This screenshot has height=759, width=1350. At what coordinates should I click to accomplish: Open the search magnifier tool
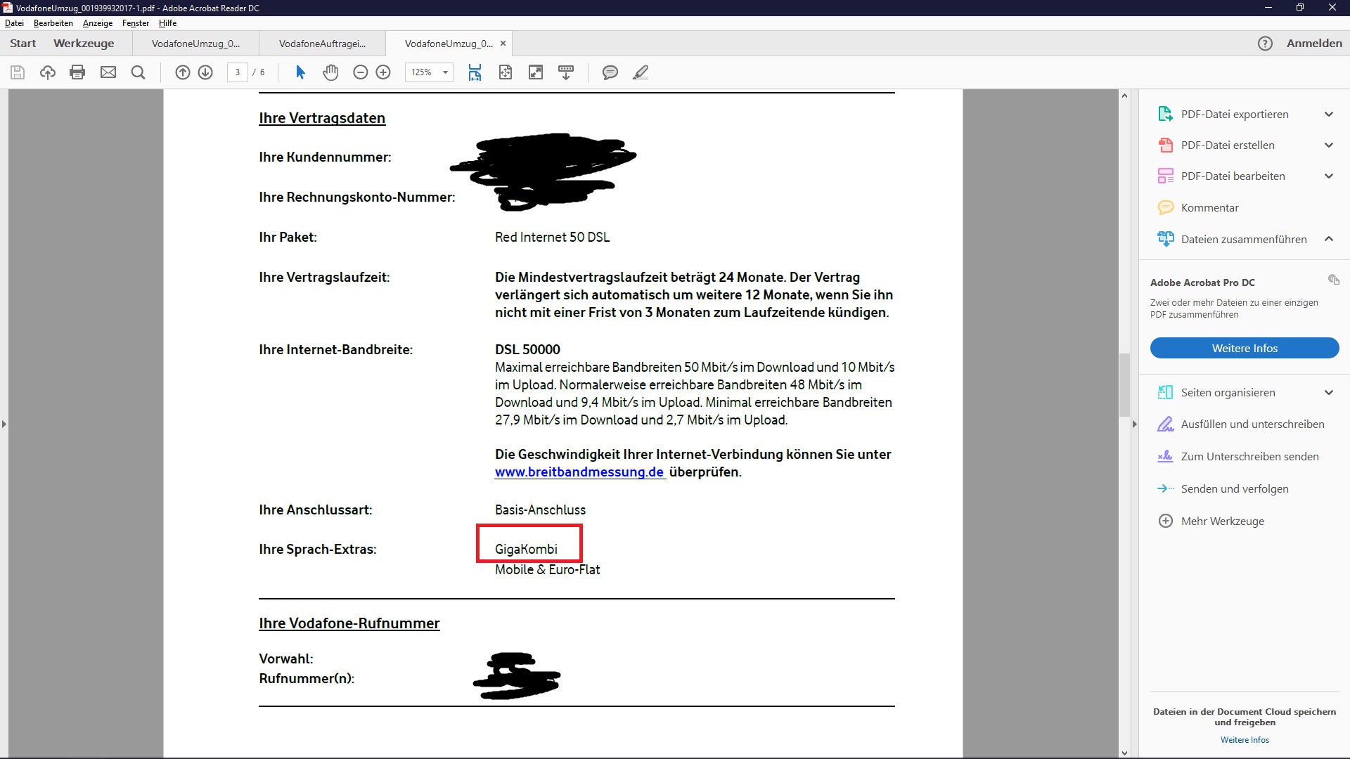point(139,72)
